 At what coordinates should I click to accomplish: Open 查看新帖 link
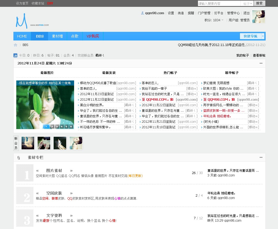click(x=259, y=55)
